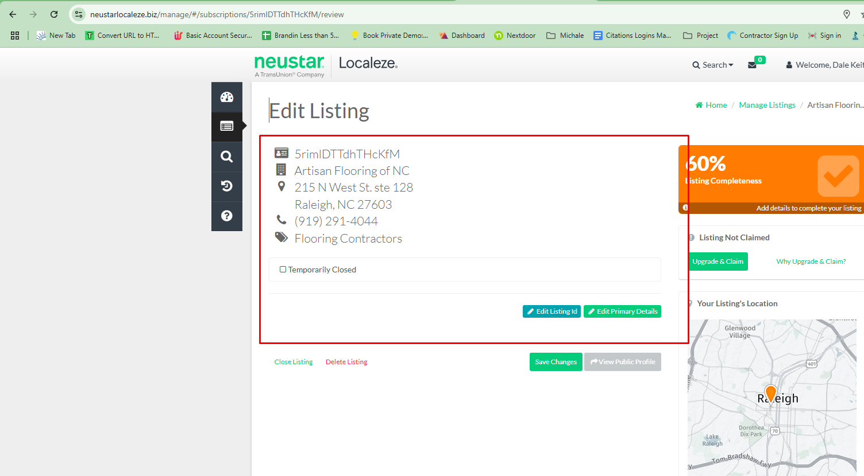Screen dimensions: 864x476
Task: Click the sidebar search magnifier icon
Action: [x=227, y=157]
